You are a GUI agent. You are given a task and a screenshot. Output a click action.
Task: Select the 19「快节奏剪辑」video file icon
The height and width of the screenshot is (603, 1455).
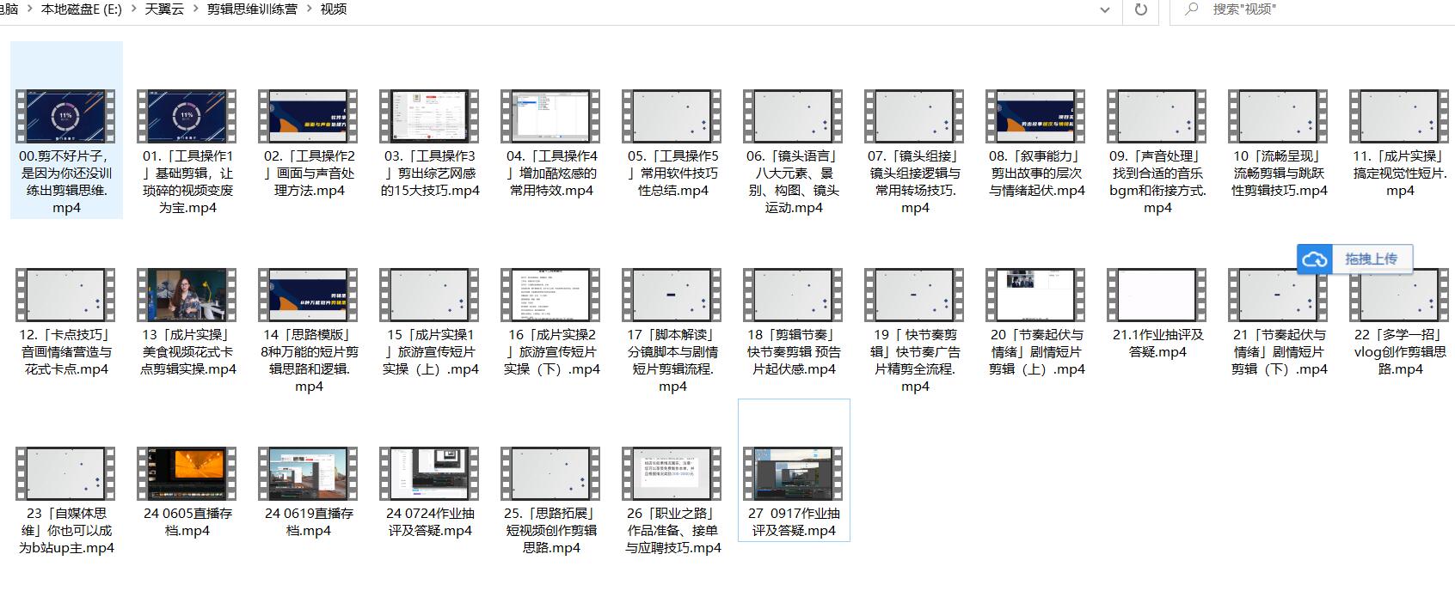914,295
